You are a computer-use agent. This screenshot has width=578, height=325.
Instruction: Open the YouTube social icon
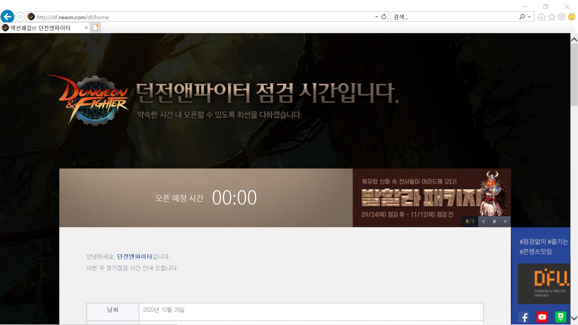click(x=542, y=317)
